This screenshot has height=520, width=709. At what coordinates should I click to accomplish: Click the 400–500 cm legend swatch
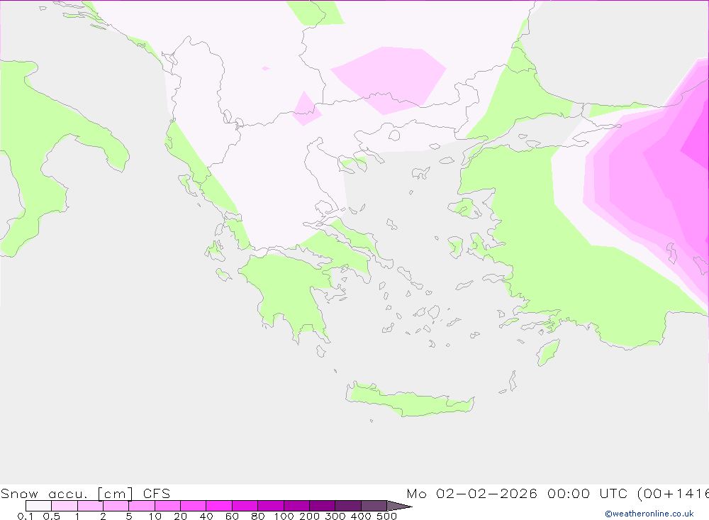(x=374, y=506)
